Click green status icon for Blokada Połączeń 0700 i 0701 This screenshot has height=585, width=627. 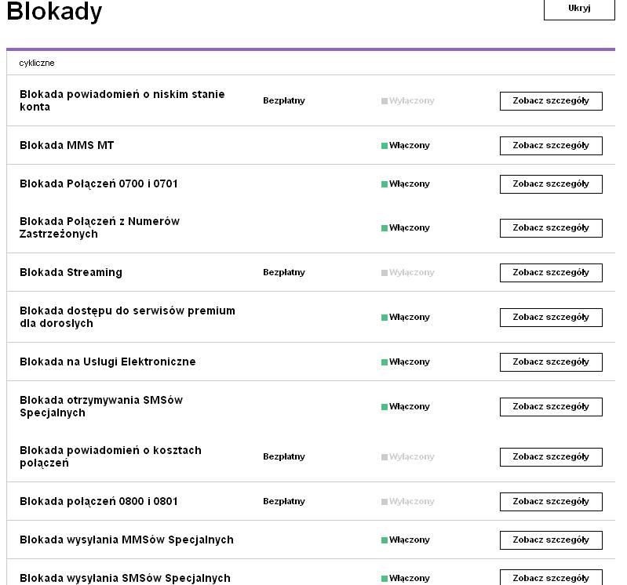point(385,184)
